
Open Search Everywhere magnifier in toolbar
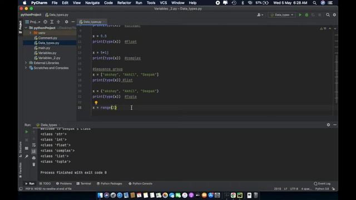[x=328, y=15]
